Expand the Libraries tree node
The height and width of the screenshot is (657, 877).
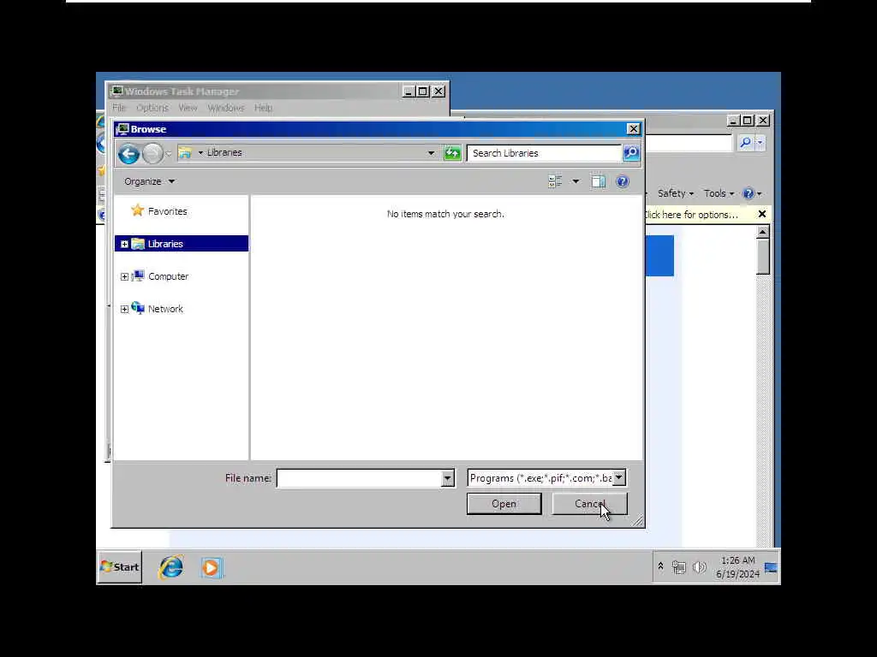tap(124, 244)
